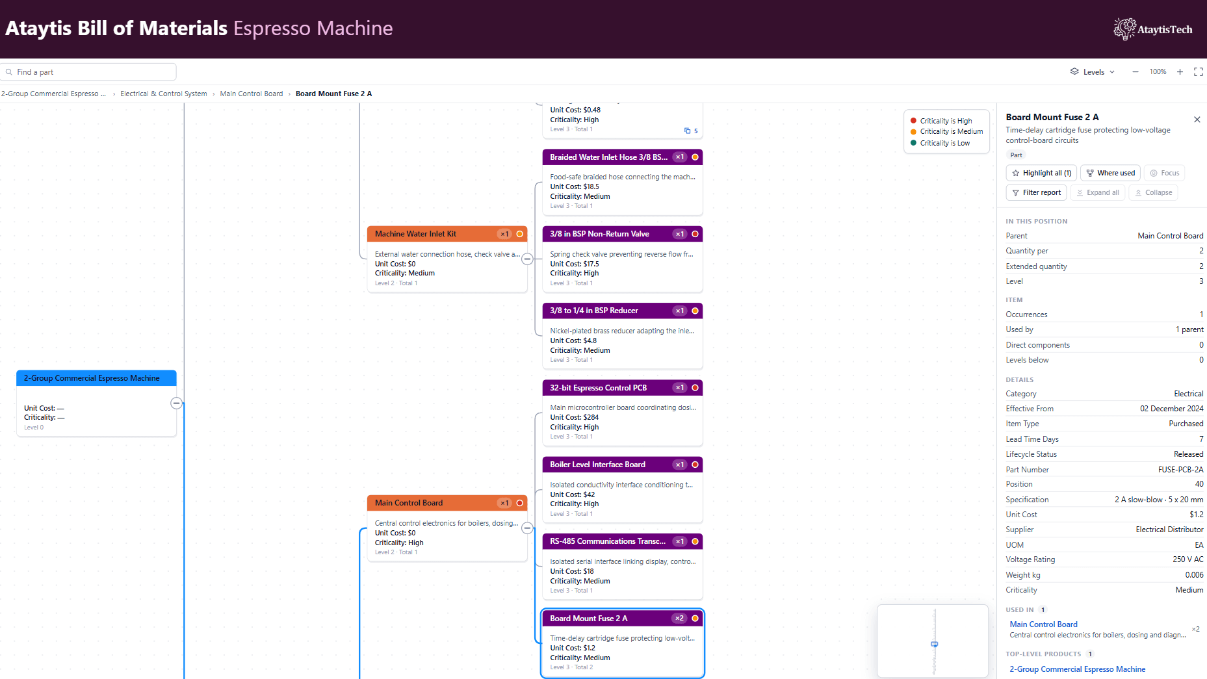
Task: Click criticality dot on 32-bit Espresso Control PCB
Action: pyautogui.click(x=695, y=388)
